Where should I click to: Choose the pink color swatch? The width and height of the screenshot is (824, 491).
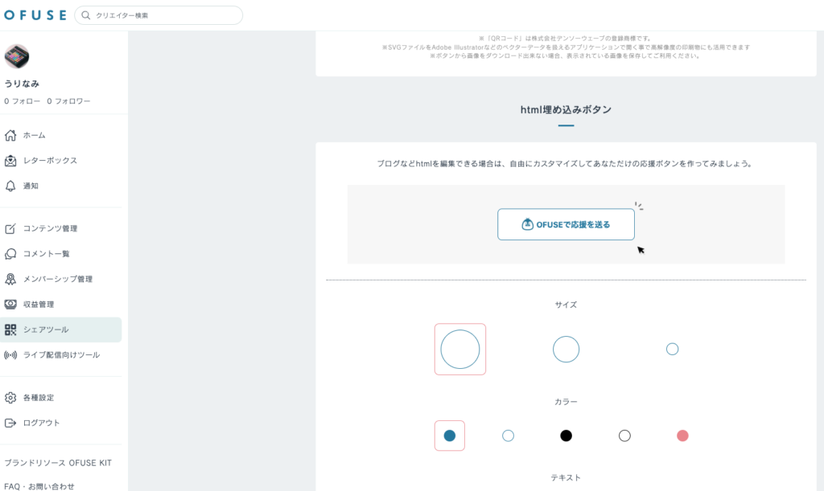click(x=682, y=436)
